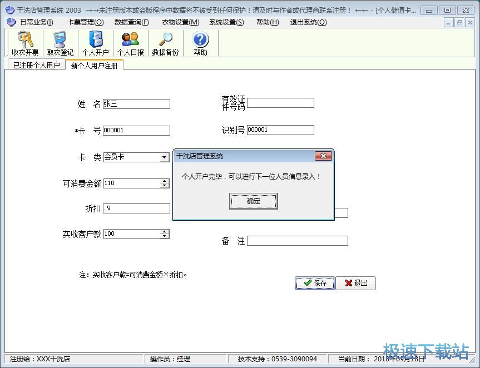
Task: Open the 个人日报 toolbar icon
Action: 130,43
